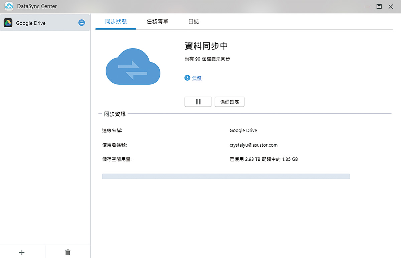Click the sync progress bar

tap(226, 176)
